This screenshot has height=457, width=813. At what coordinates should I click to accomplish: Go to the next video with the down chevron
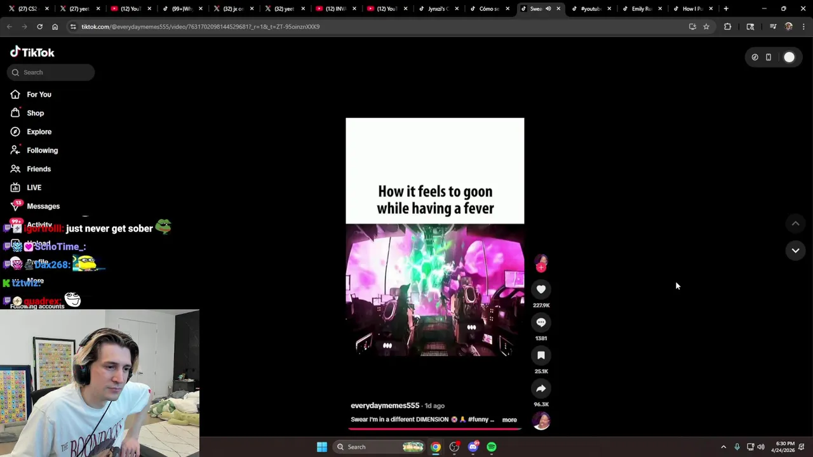click(795, 251)
